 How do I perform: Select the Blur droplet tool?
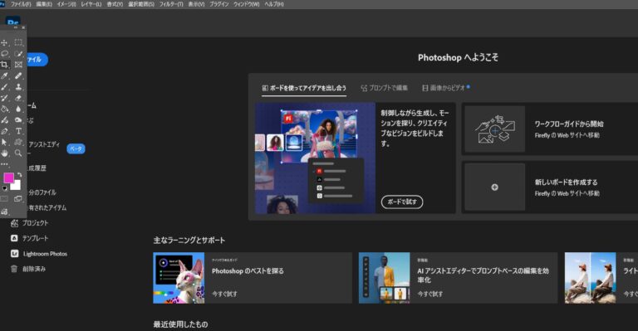pos(18,109)
